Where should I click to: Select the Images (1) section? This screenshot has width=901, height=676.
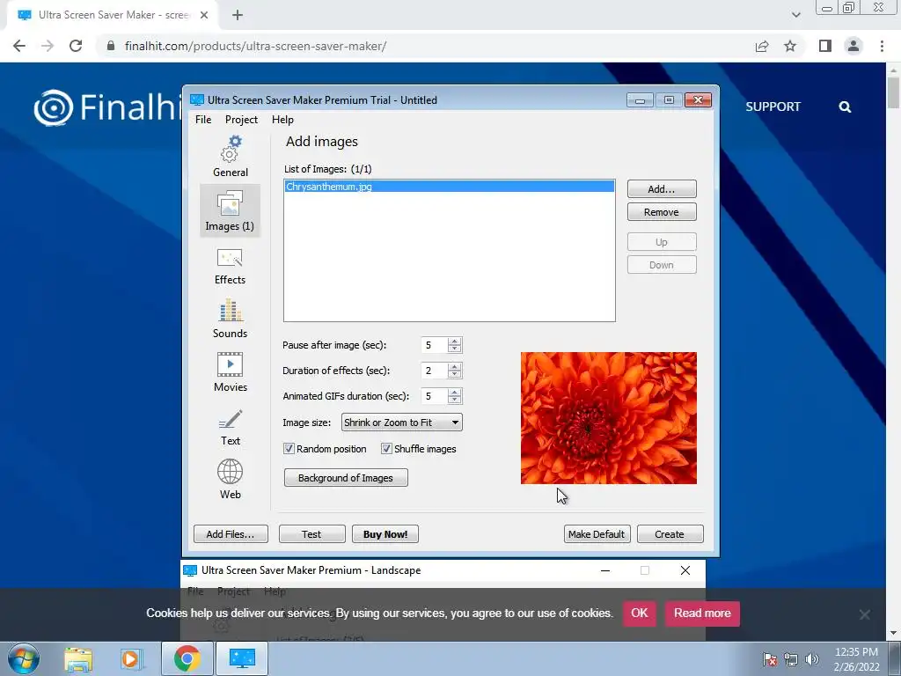click(230, 210)
